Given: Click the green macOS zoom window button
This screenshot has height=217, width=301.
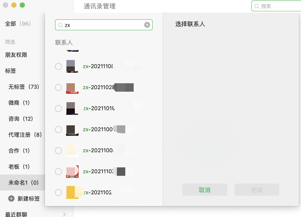Looking at the screenshot, I should [22, 5].
